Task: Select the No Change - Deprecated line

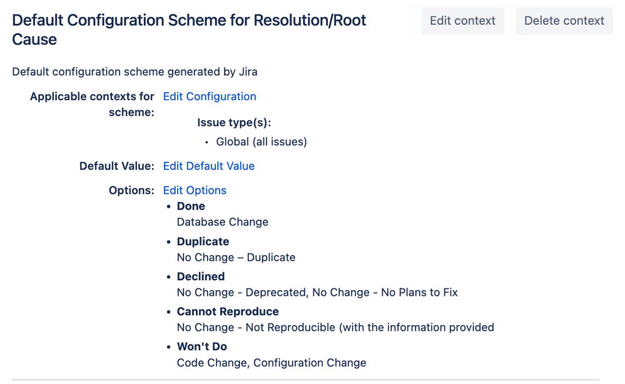Action: 317,292
